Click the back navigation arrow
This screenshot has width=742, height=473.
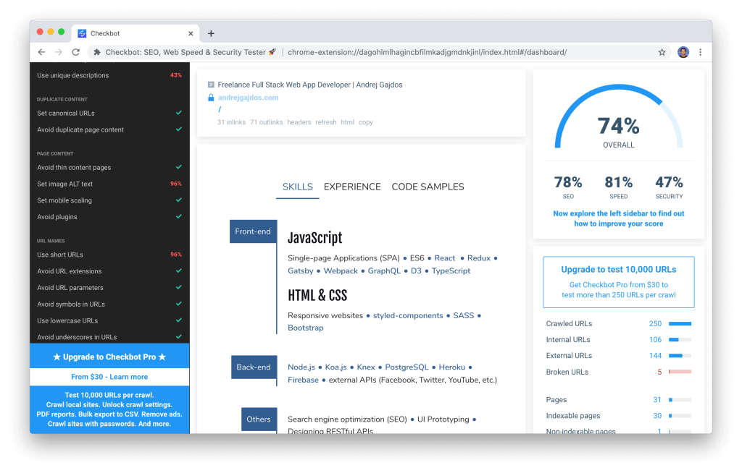pyautogui.click(x=41, y=51)
